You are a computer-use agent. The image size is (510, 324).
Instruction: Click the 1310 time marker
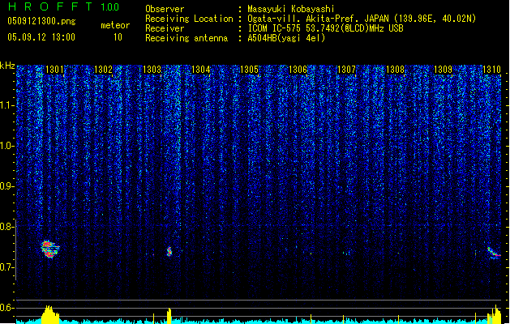pos(492,70)
